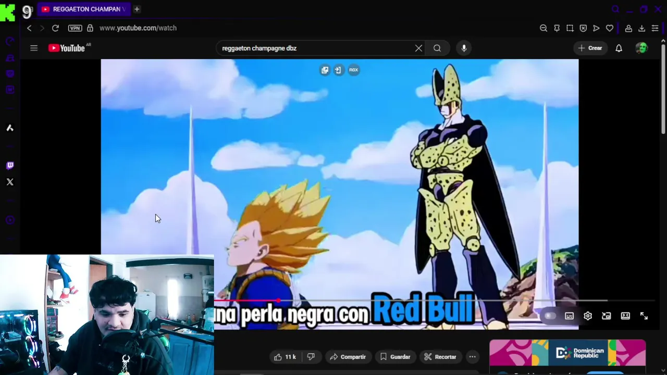Open the Crear menu
Image resolution: width=667 pixels, height=375 pixels.
pos(590,48)
